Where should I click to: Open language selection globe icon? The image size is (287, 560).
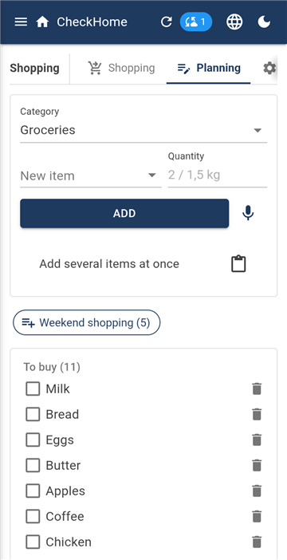point(234,22)
